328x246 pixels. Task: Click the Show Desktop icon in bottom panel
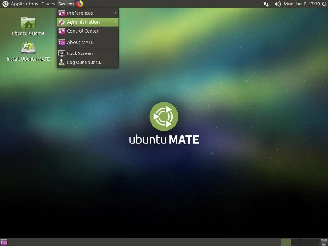coord(4,242)
